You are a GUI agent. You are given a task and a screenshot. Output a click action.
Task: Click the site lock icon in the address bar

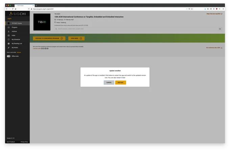click(31, 9)
